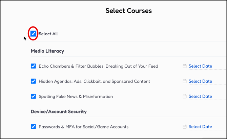Click Passwords & MFA for Social/Game Accounts title
Viewport: 227px width, 139px height.
click(83, 127)
